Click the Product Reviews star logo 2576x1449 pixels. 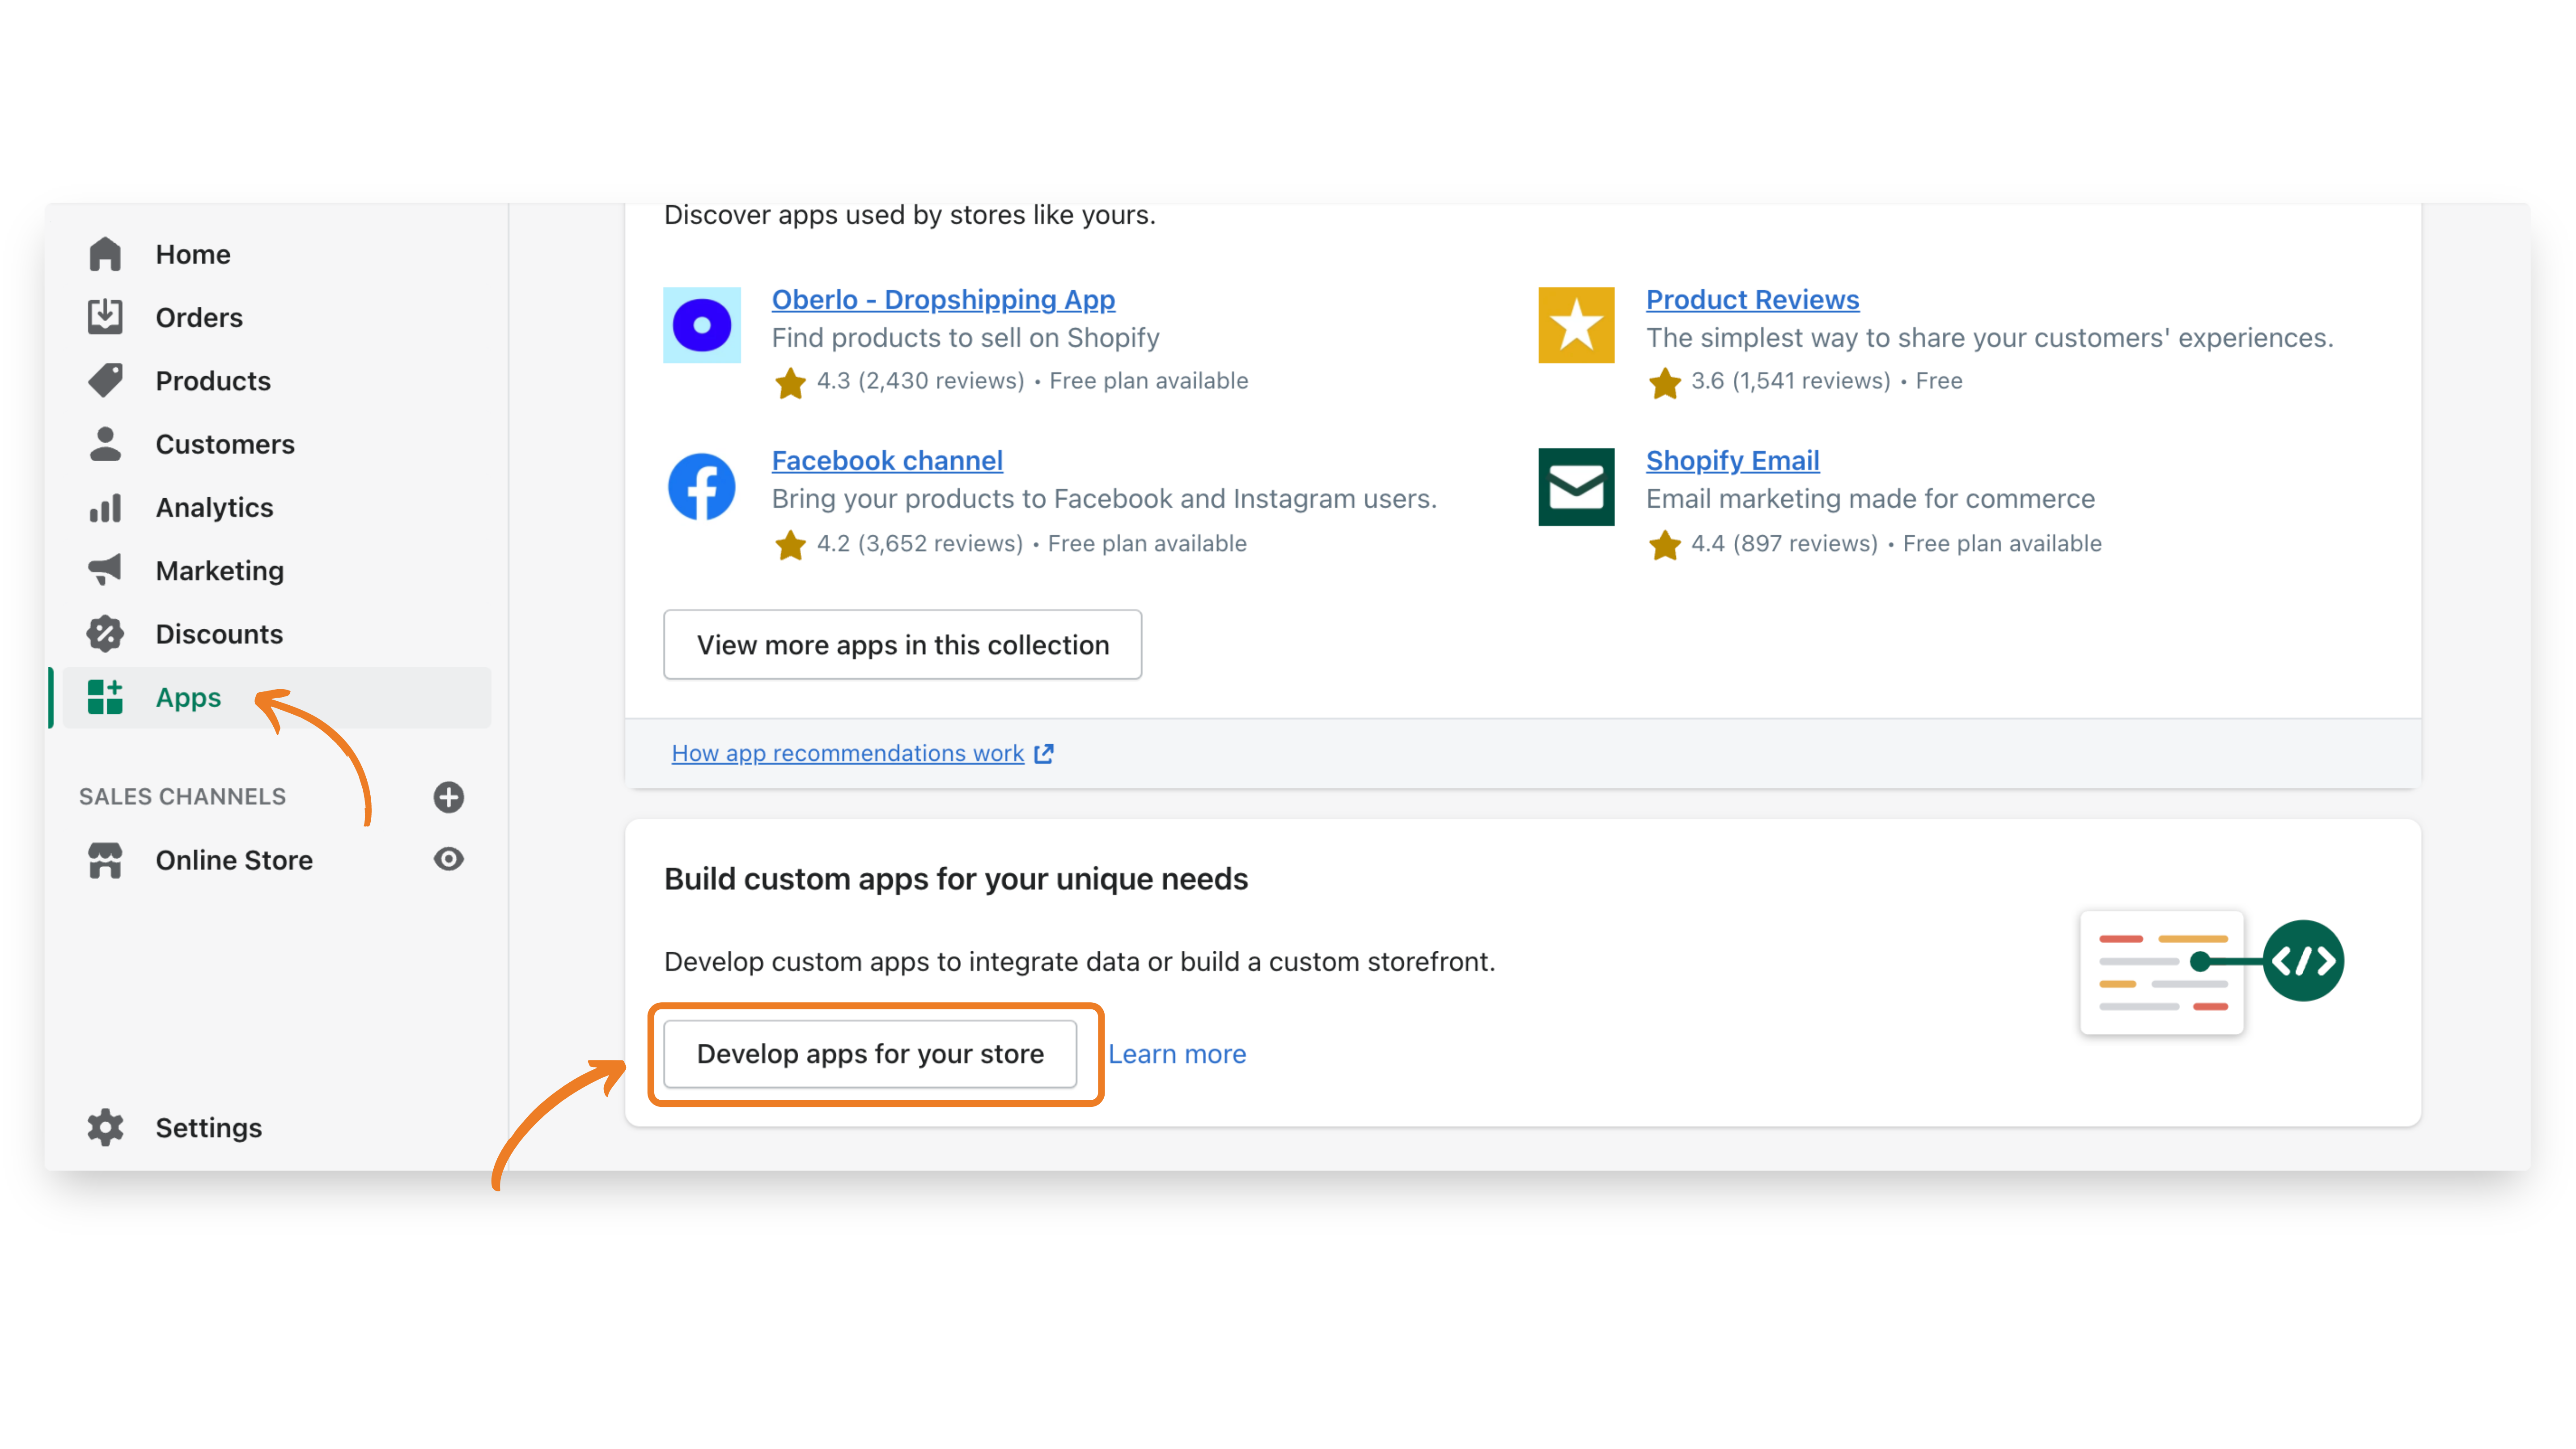[1576, 325]
